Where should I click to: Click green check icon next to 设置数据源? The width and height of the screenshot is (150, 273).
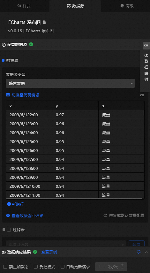pyautogui.click(x=31, y=44)
